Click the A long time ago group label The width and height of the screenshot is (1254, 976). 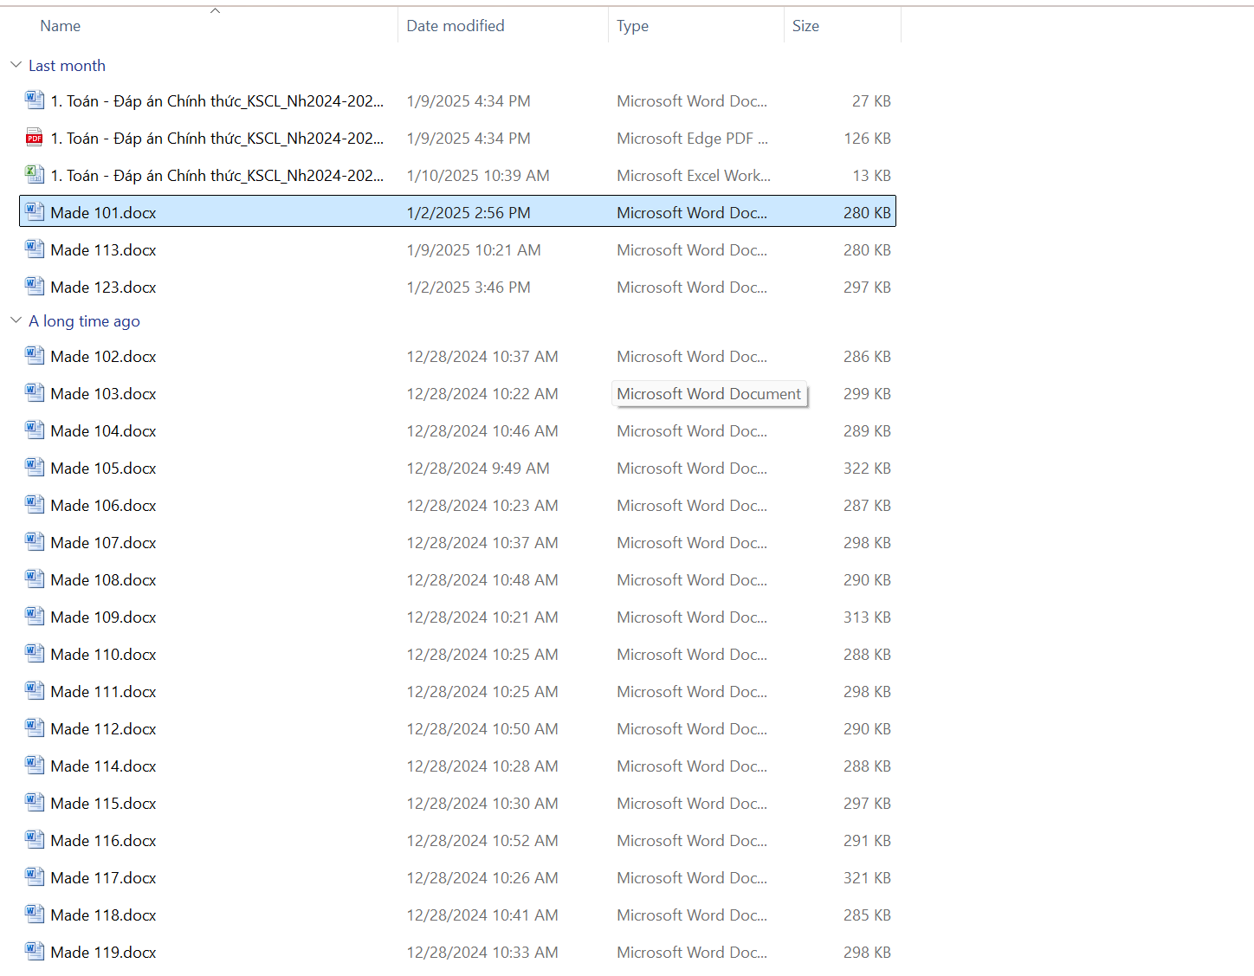tap(84, 321)
